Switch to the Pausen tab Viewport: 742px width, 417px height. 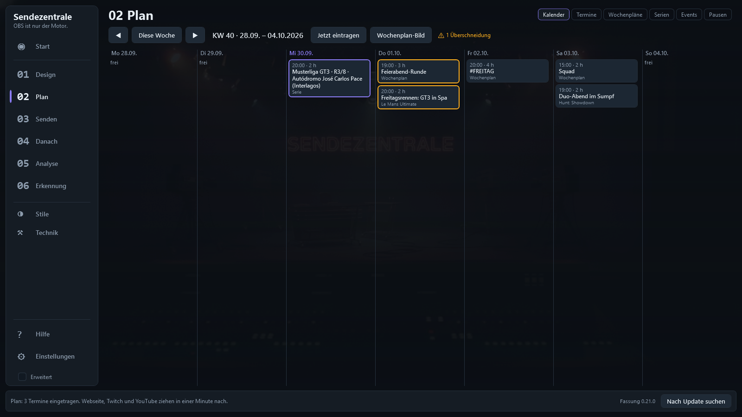point(718,15)
